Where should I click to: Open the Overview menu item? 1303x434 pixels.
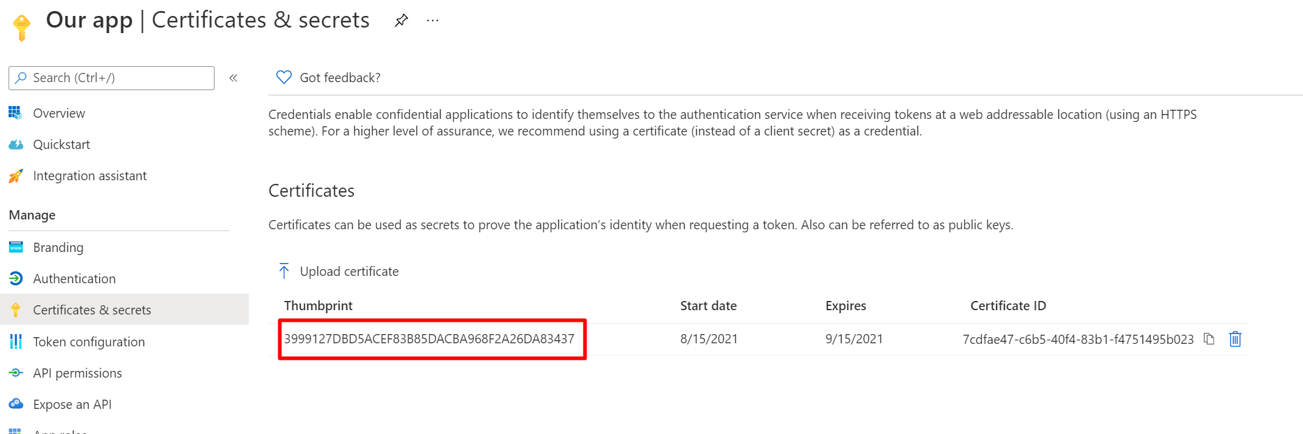click(x=59, y=113)
